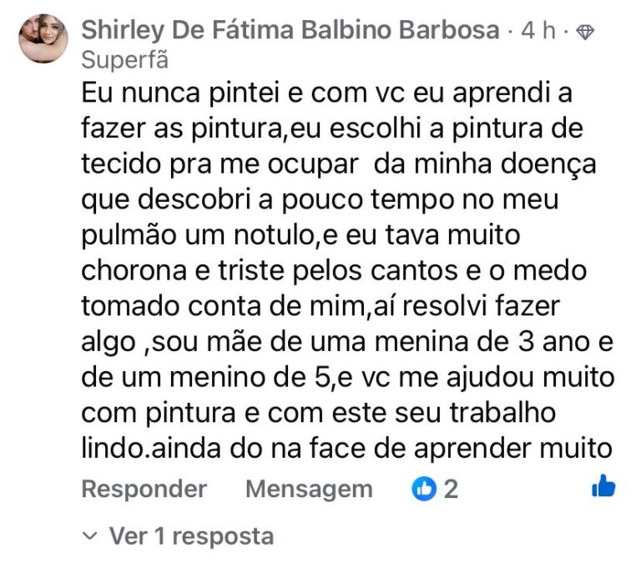
Task: Click the "4 h" comment timestamp
Action: coord(538,33)
